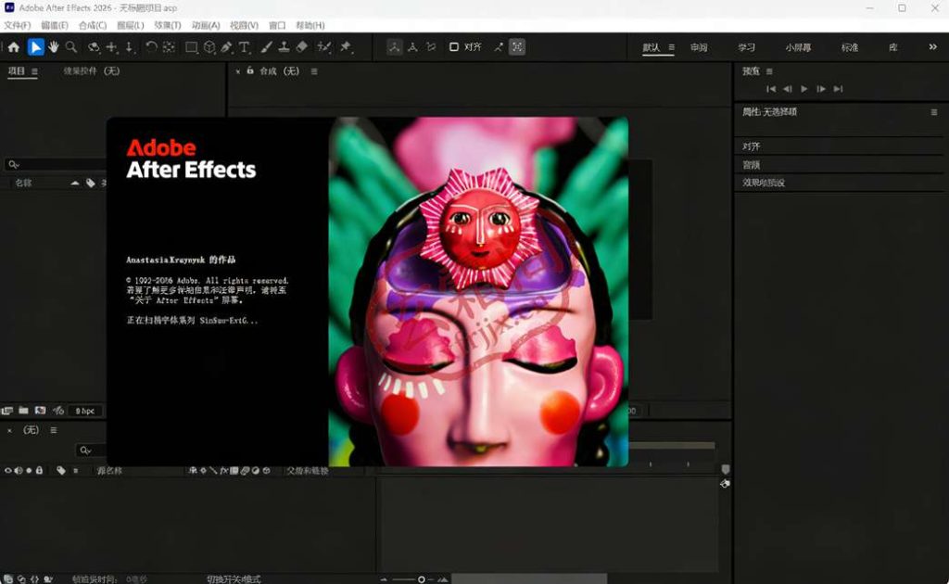Open the 合成(C) menu
This screenshot has width=949, height=584.
pos(93,25)
